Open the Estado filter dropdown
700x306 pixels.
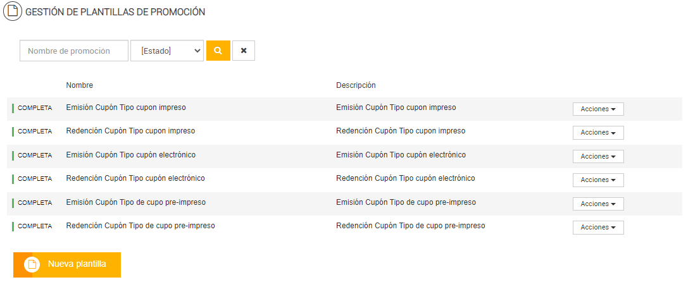pos(167,51)
